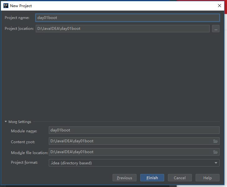The width and height of the screenshot is (227, 187).
Task: Browse for Project location with ellipsis button
Action: tap(216, 29)
